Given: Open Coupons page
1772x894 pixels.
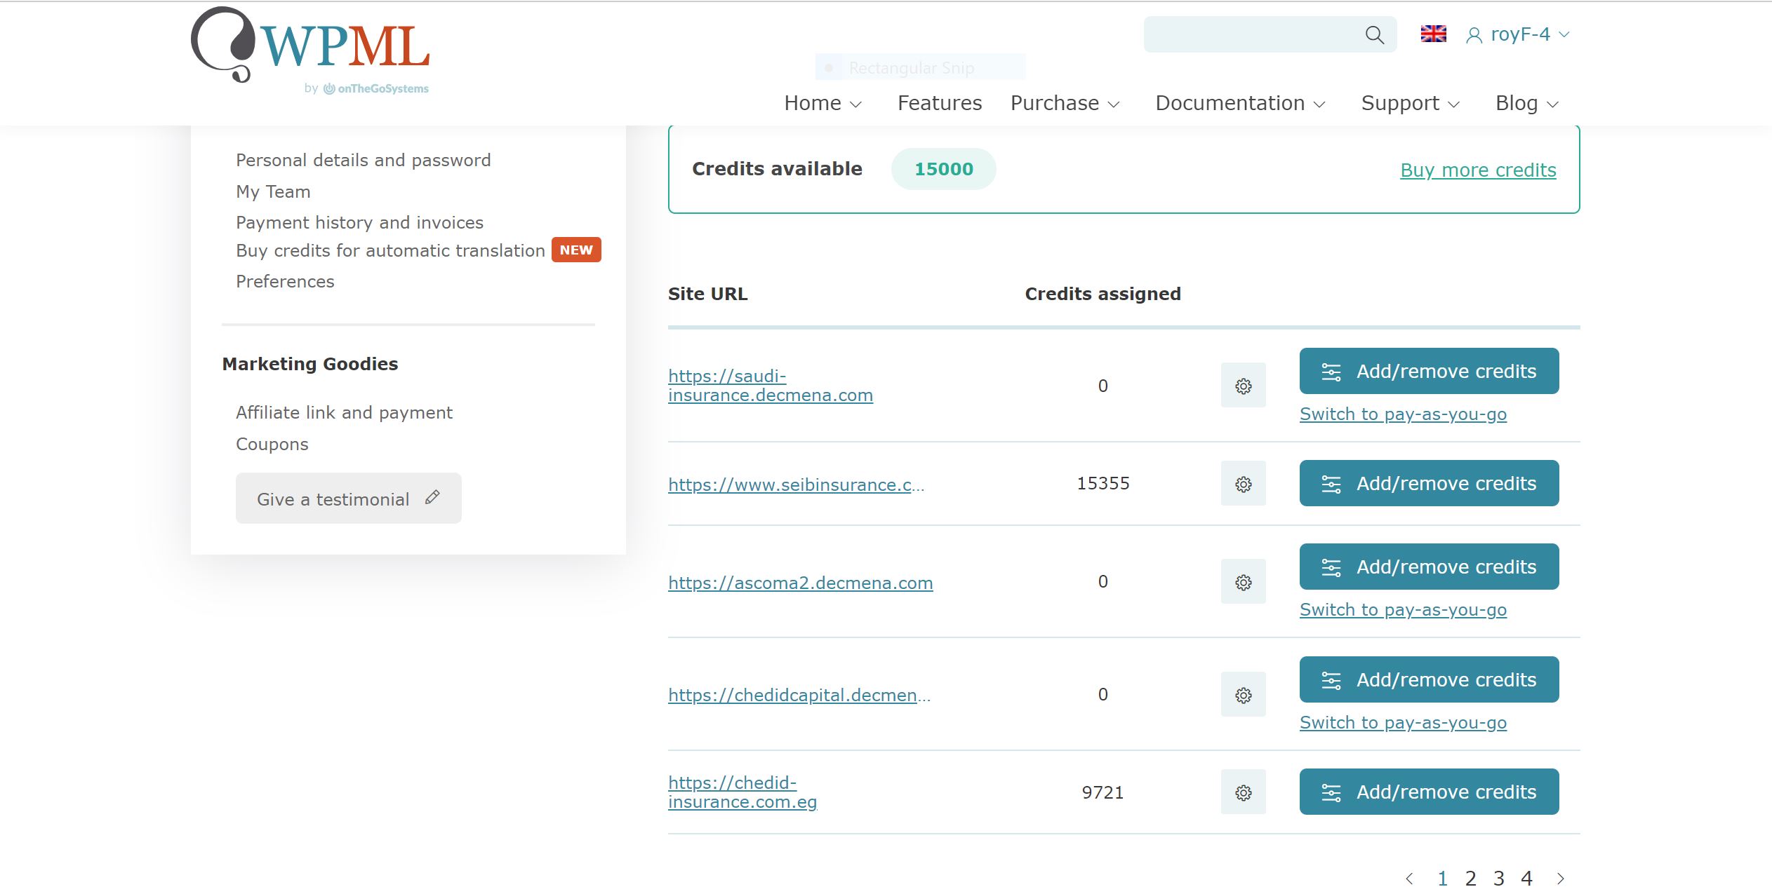Looking at the screenshot, I should (272, 444).
